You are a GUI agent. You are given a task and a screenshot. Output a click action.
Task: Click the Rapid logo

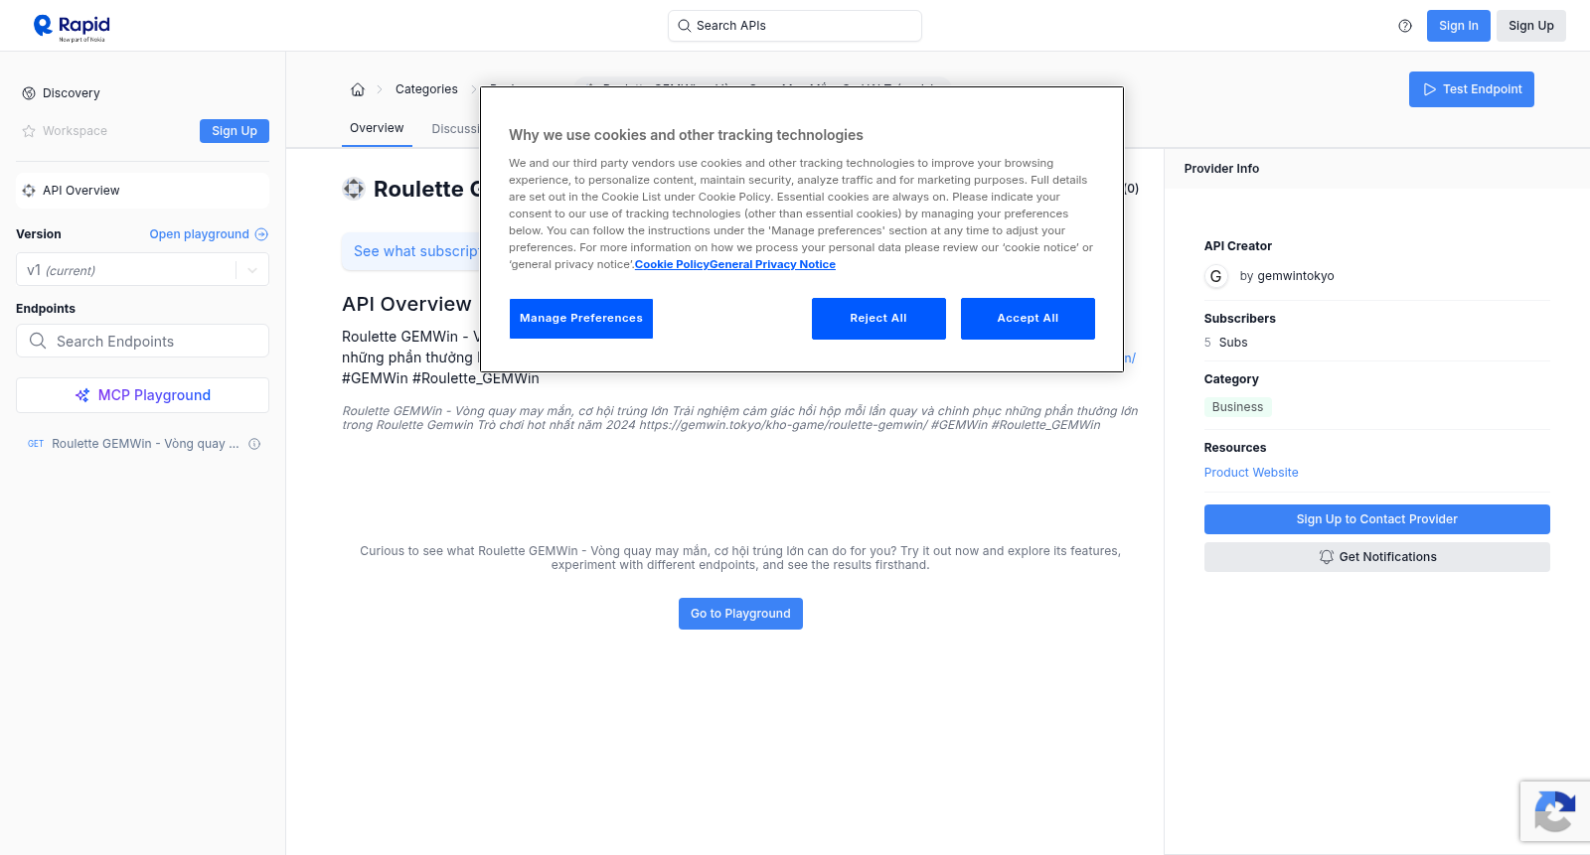pyautogui.click(x=72, y=27)
